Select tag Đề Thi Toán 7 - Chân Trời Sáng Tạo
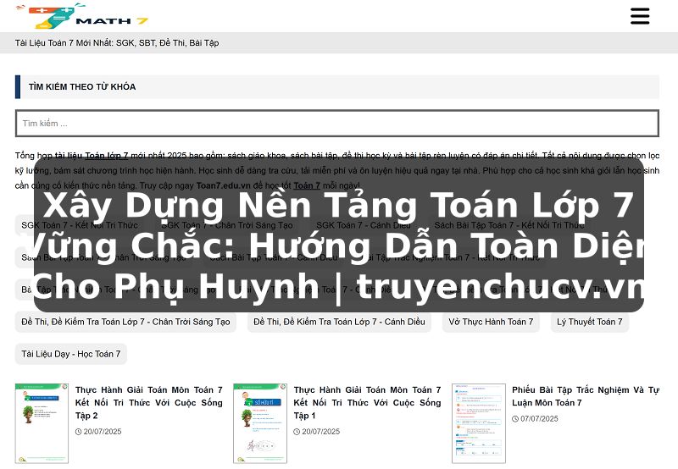This screenshot has width=678, height=469. pyautogui.click(x=125, y=322)
